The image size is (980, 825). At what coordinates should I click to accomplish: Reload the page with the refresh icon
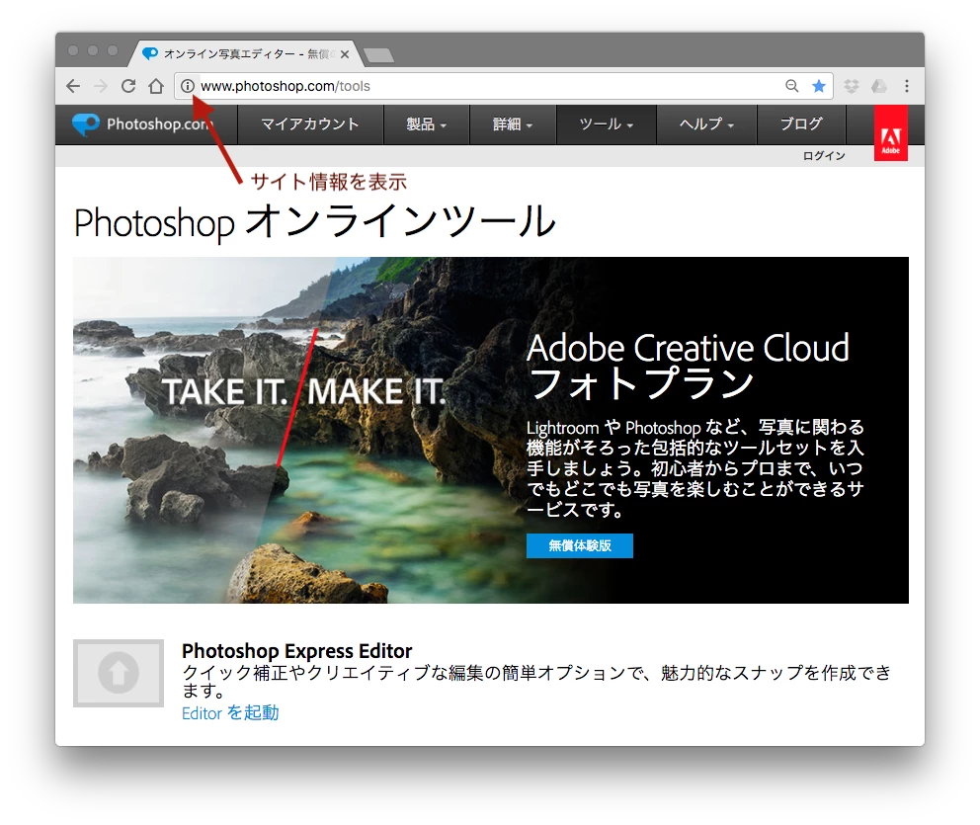[x=128, y=86]
